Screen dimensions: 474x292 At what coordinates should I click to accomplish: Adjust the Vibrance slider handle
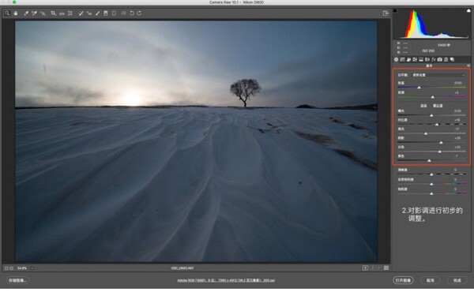(x=431, y=184)
